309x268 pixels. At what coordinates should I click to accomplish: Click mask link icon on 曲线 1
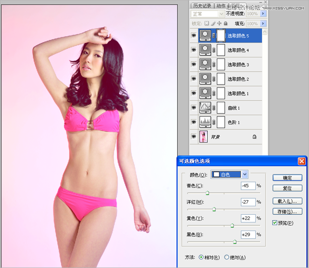214,108
